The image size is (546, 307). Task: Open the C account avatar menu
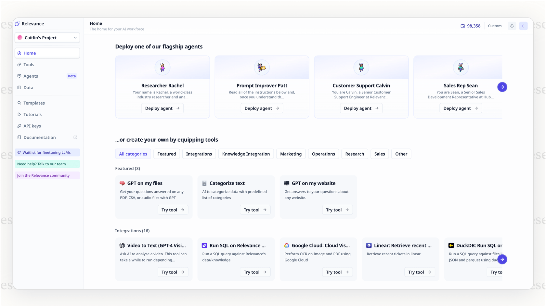(523, 26)
